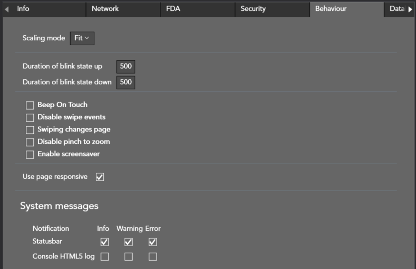Image resolution: width=416 pixels, height=269 pixels.
Task: Turn on Enable screensaver checkbox
Action: [30, 154]
